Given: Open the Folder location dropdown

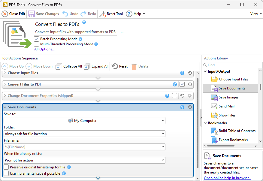Looking at the screenshot, I should pos(85,134).
